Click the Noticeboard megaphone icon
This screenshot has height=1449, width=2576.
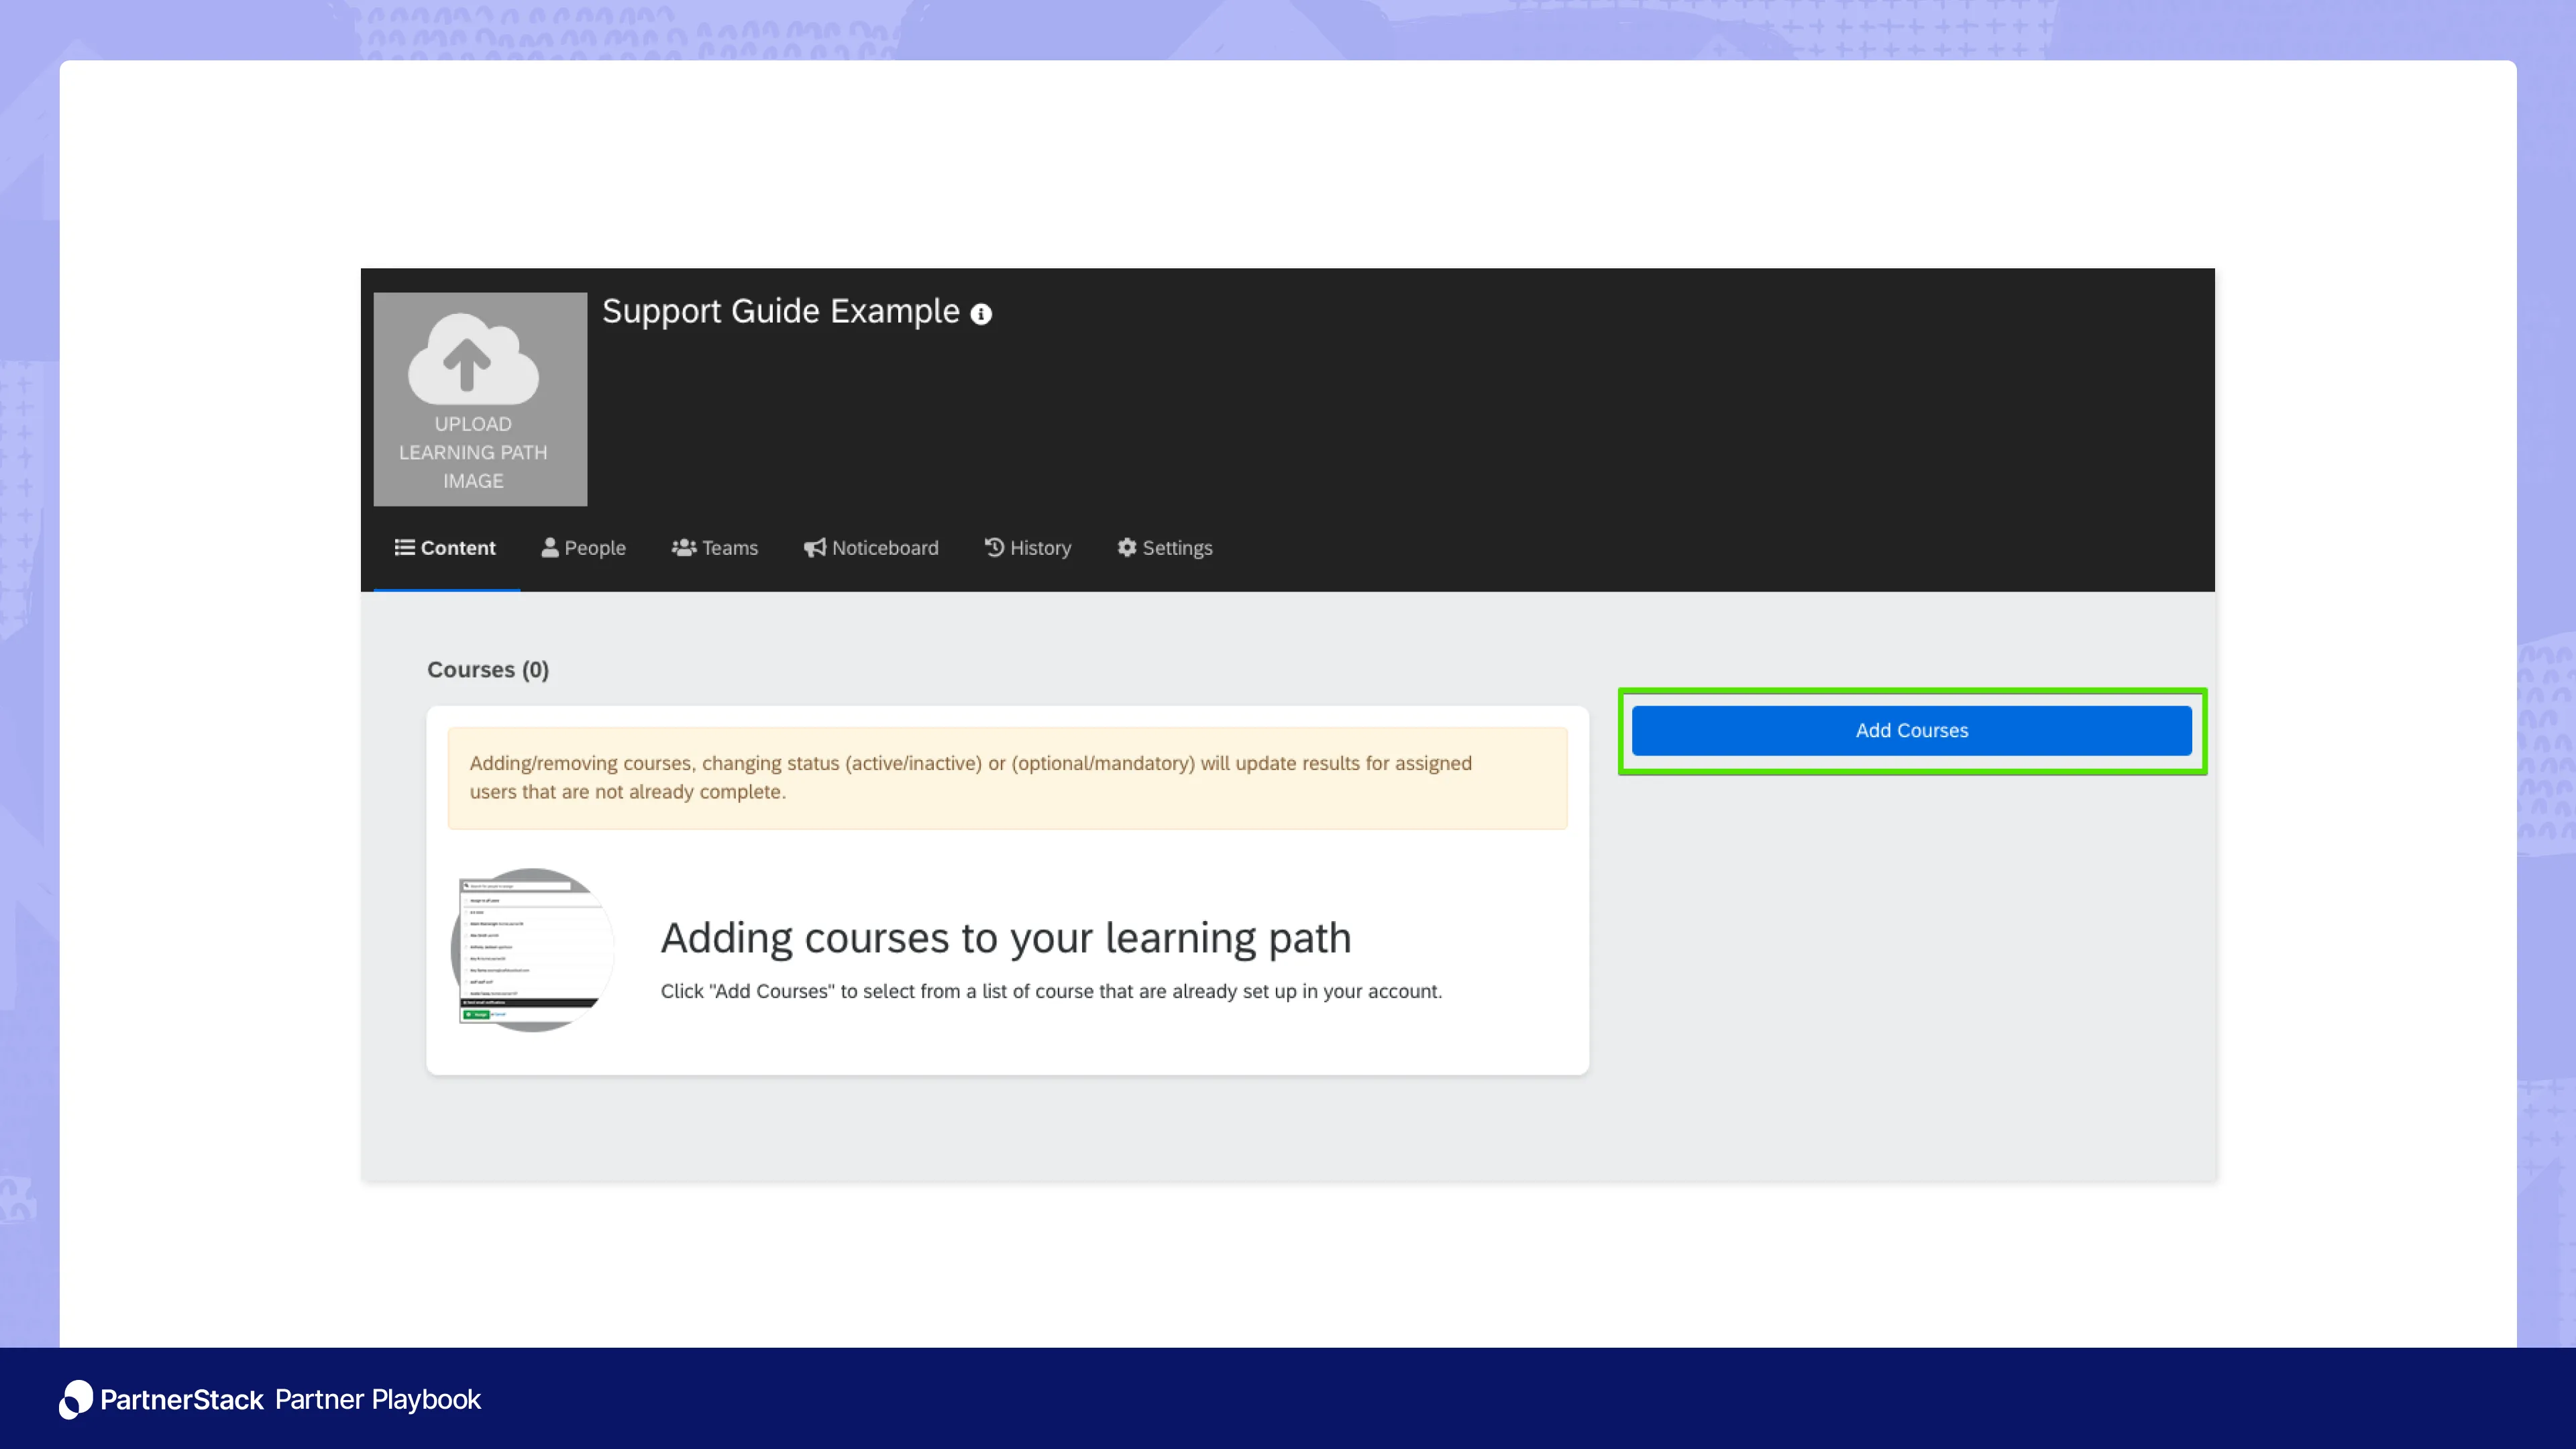click(x=814, y=547)
